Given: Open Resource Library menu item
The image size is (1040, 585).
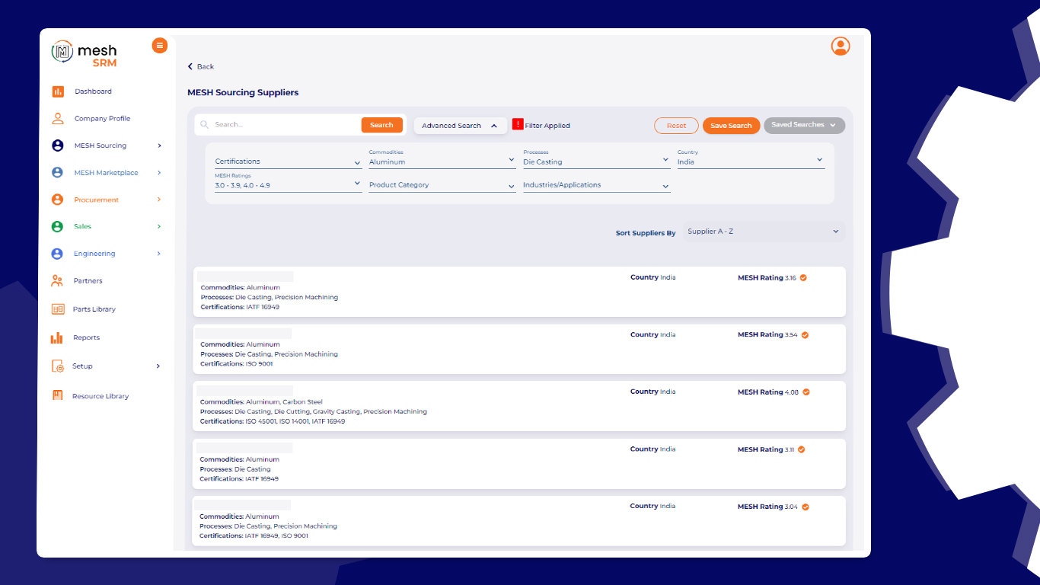Looking at the screenshot, I should 100,396.
